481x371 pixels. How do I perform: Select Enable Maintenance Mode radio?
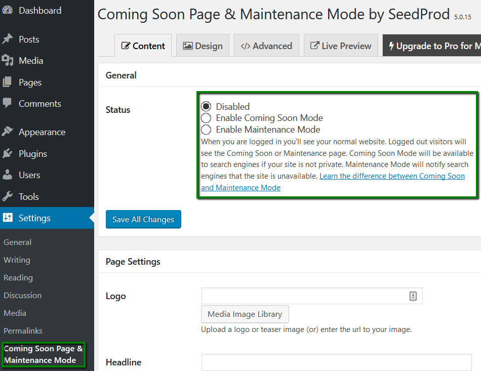coord(206,130)
